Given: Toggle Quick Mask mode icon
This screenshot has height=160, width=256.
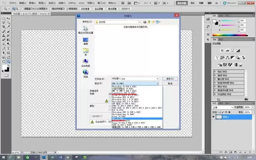Looking at the screenshot, I should pyautogui.click(x=6, y=76).
